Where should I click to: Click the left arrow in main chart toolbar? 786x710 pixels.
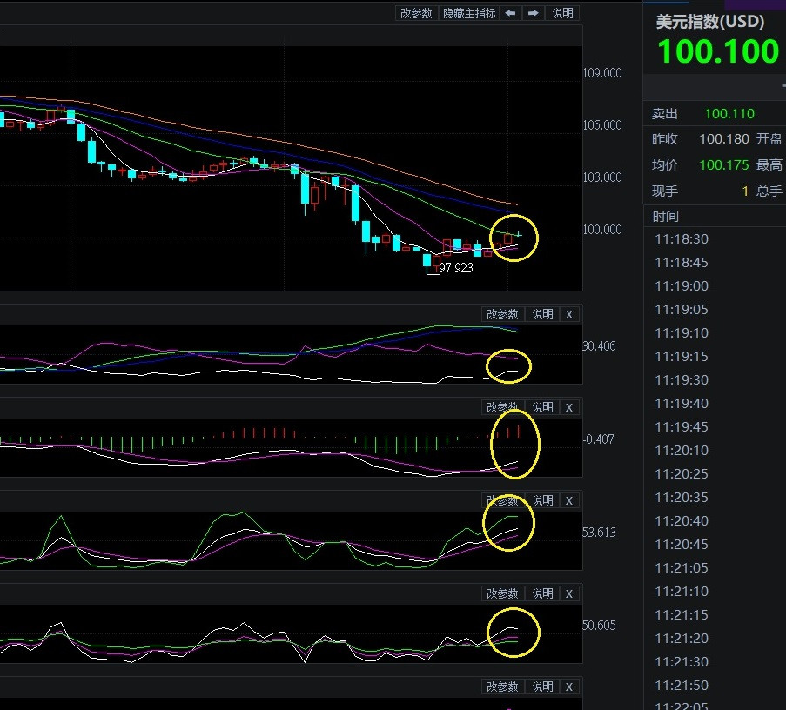[510, 13]
